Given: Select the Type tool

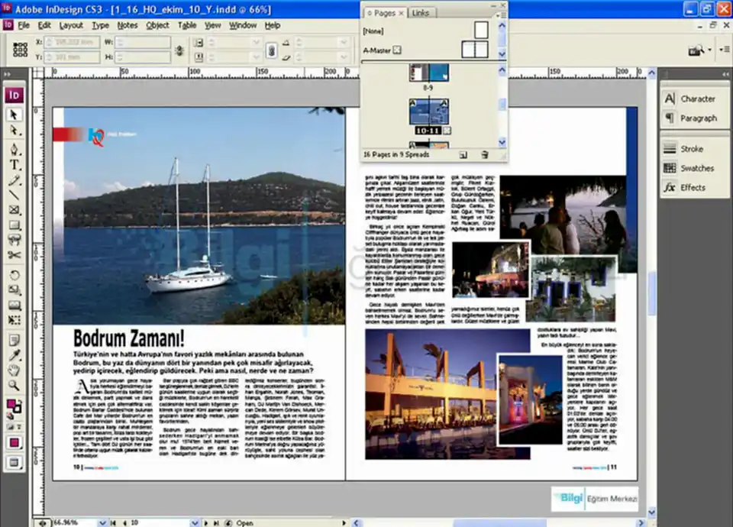Looking at the screenshot, I should 15,165.
